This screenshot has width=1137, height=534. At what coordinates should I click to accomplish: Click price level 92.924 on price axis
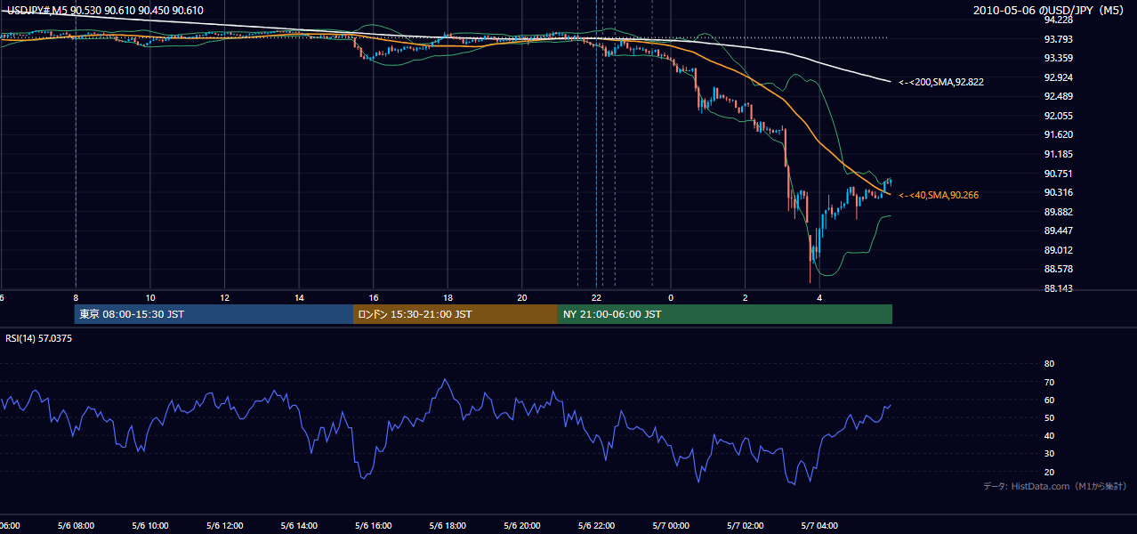coord(1058,77)
